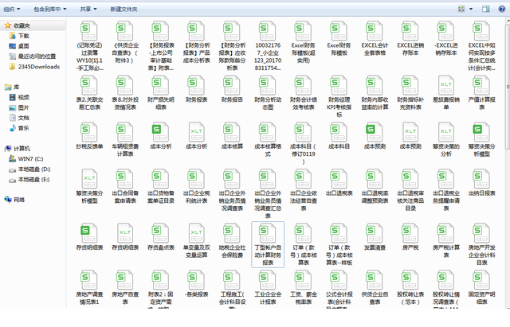Image resolution: width=510 pixels, height=327 pixels.
Task: Open the view options dropdown arrow
Action: point(471,9)
